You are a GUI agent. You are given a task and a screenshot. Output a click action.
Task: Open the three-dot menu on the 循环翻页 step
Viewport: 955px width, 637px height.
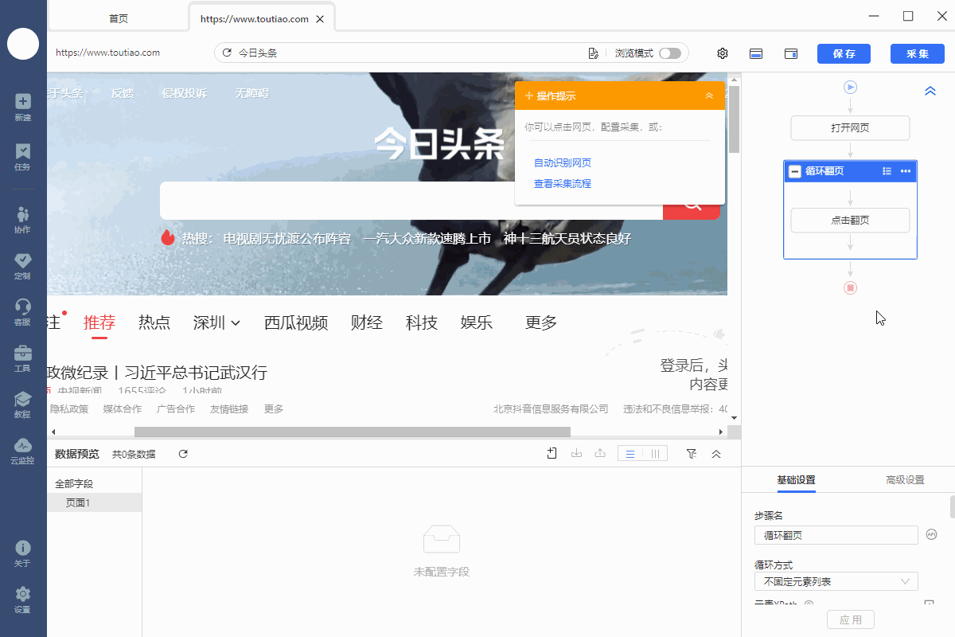pyautogui.click(x=906, y=171)
